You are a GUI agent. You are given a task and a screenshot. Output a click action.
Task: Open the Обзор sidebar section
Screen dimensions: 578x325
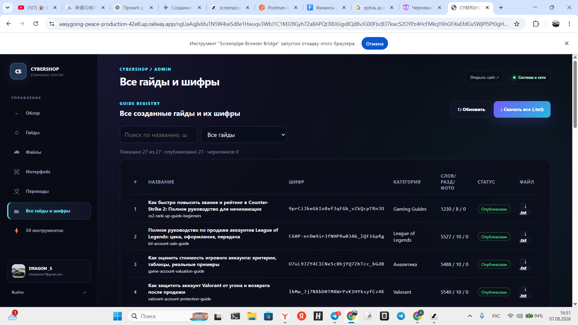tap(49, 113)
